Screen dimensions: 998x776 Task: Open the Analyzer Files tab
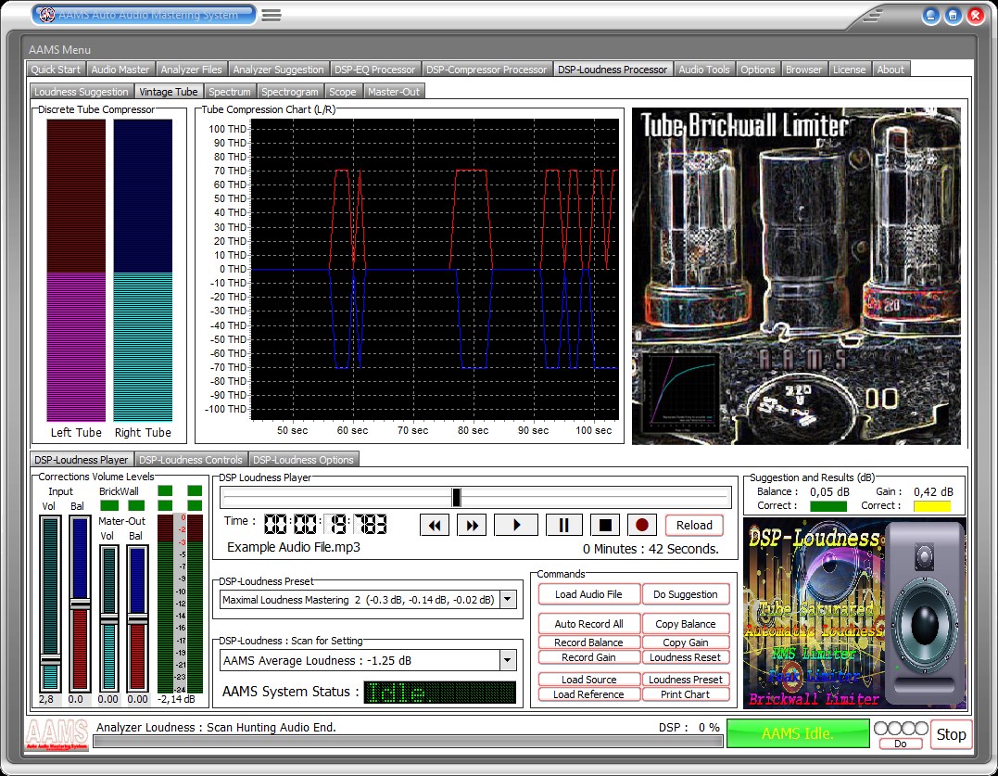point(191,70)
